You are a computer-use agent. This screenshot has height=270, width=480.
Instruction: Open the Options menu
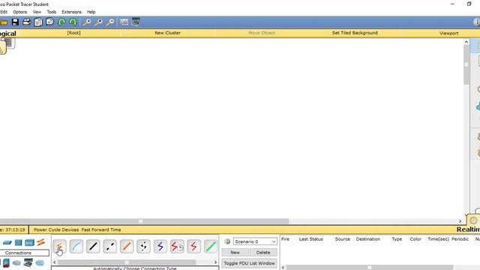click(x=20, y=12)
